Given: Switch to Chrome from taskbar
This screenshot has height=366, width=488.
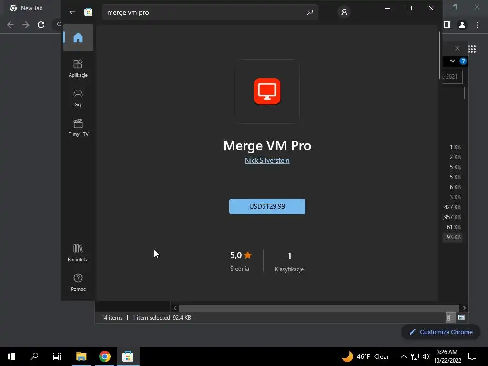Looking at the screenshot, I should pos(105,356).
